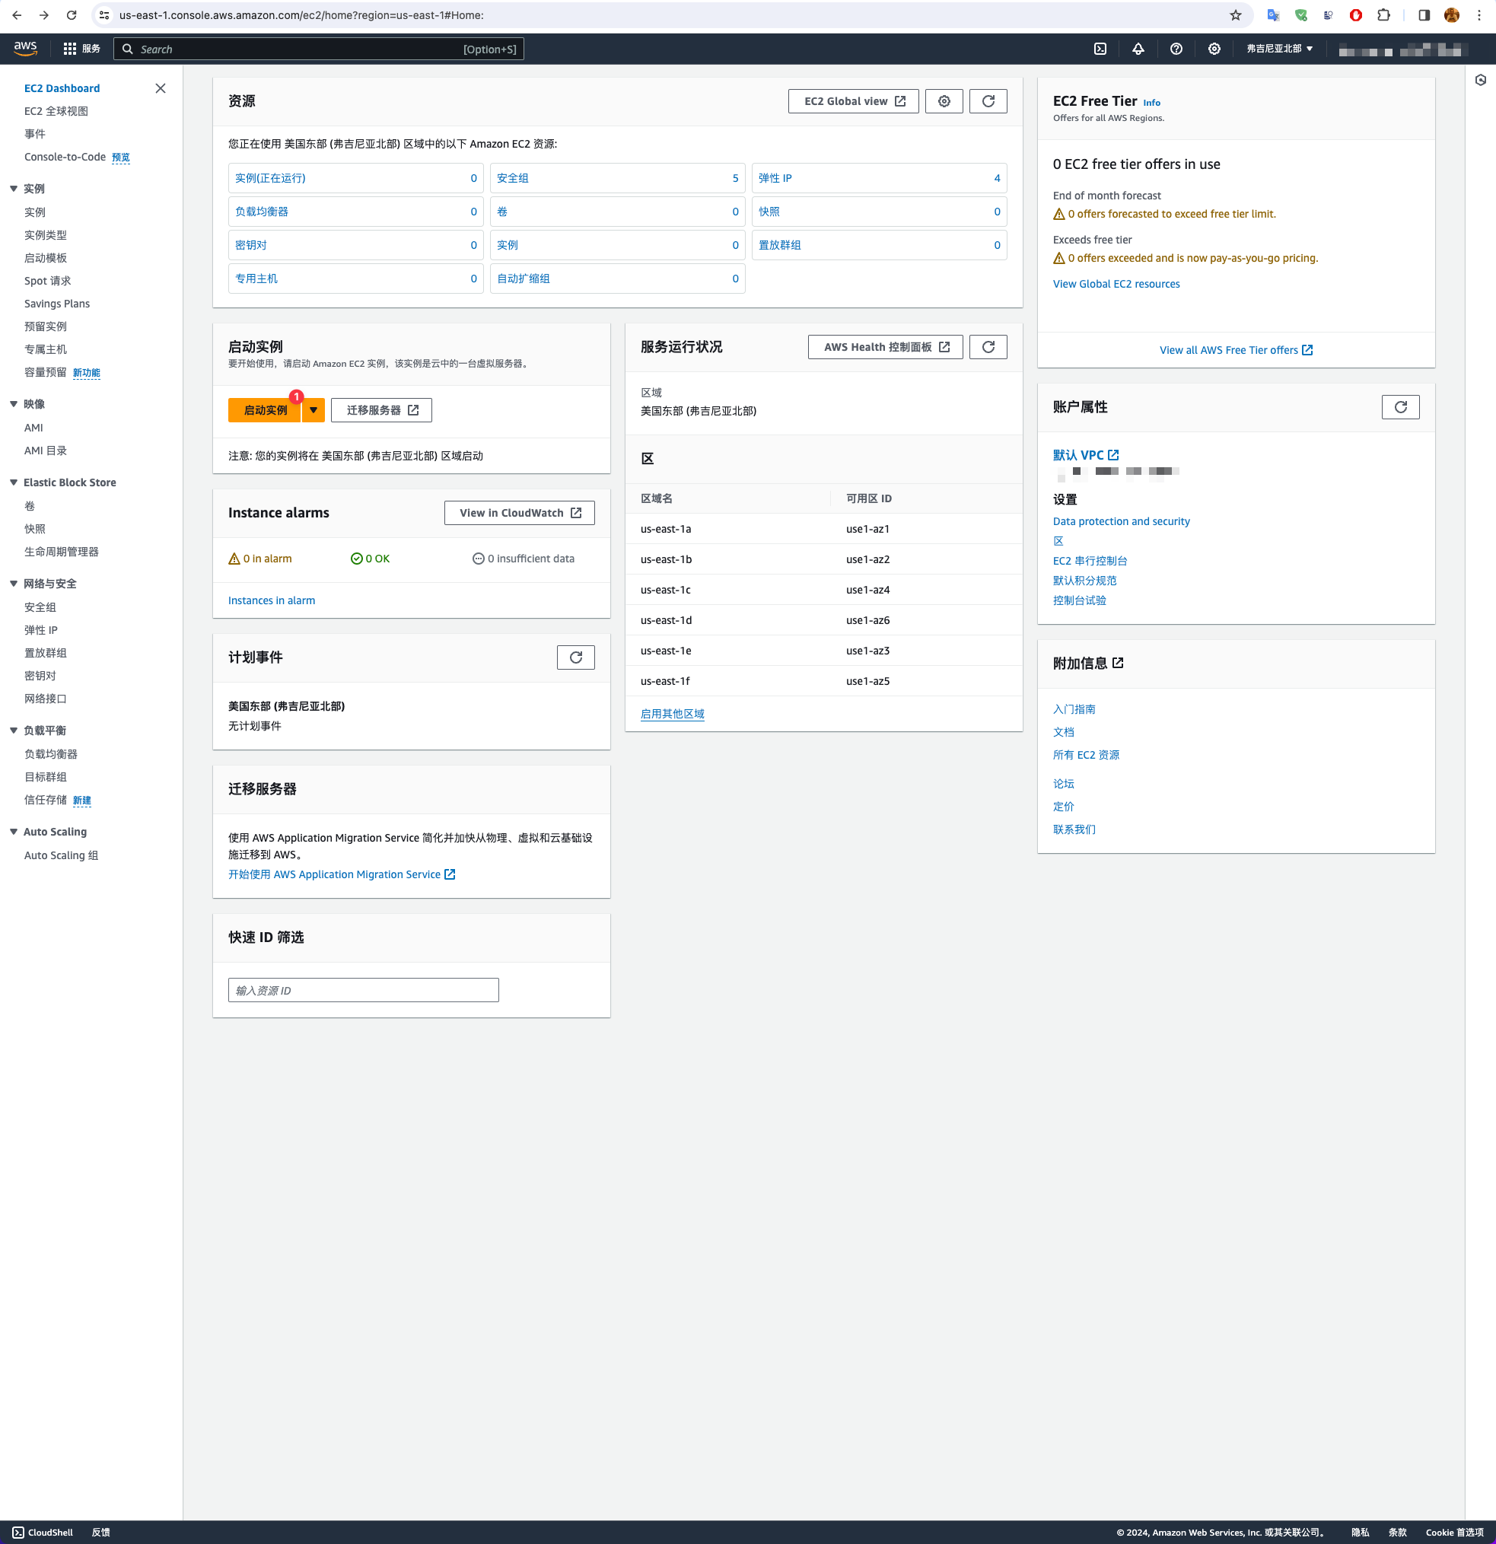Viewport: 1496px width, 1544px height.
Task: Go back in browser history
Action: pos(17,15)
